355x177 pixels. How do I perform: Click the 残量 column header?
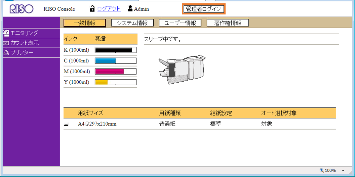point(101,39)
